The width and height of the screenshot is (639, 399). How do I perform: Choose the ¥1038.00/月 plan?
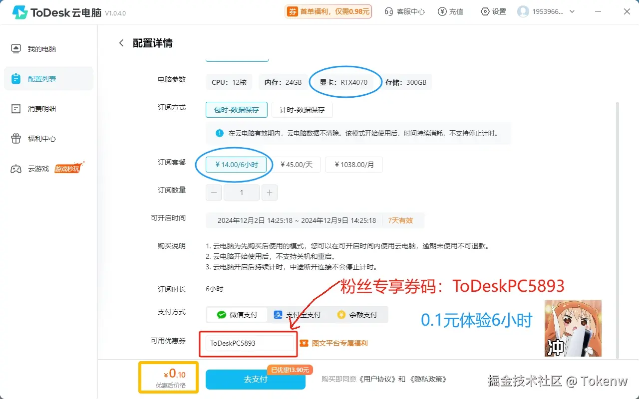point(354,165)
